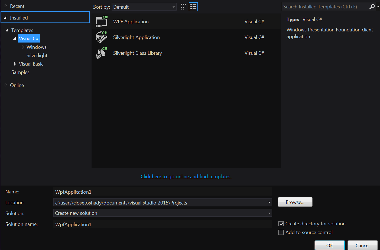Open the Sort by Default dropdown
Viewport: 380px width, 250px height.
pos(144,7)
